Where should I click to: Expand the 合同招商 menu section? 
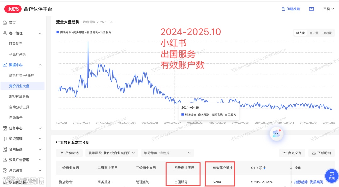click(x=40, y=149)
